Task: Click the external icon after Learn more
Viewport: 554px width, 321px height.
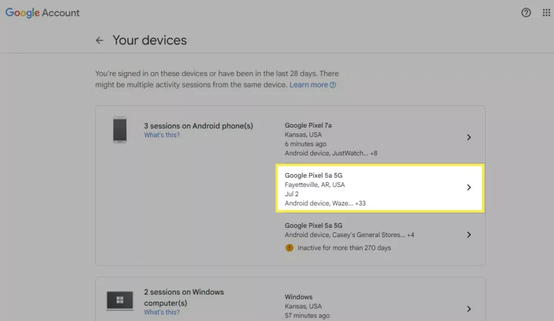Action: point(333,85)
